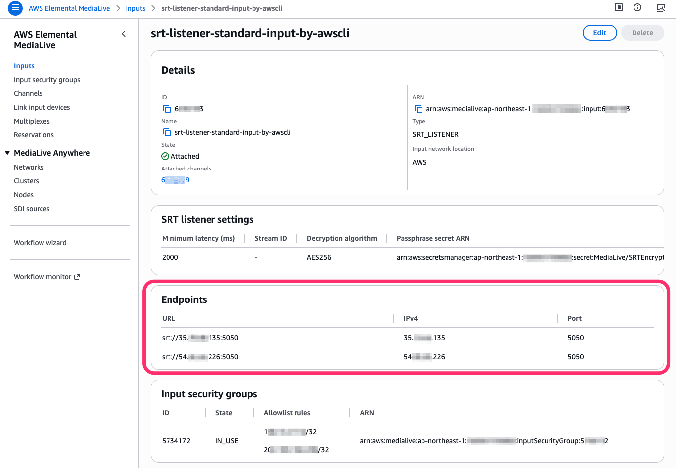This screenshot has height=468, width=676.
Task: Click the IN_USE state cell
Action: click(227, 441)
